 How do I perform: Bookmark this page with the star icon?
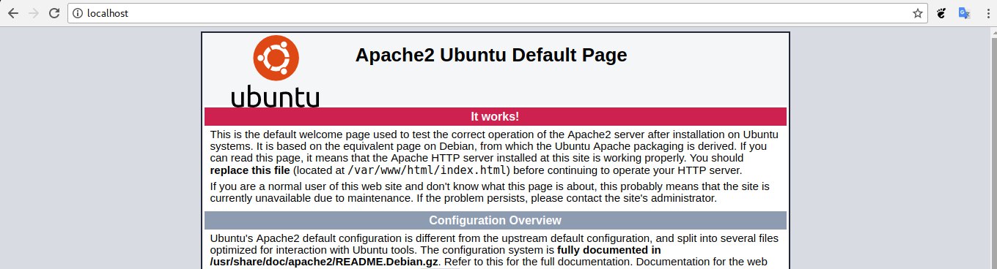[918, 13]
